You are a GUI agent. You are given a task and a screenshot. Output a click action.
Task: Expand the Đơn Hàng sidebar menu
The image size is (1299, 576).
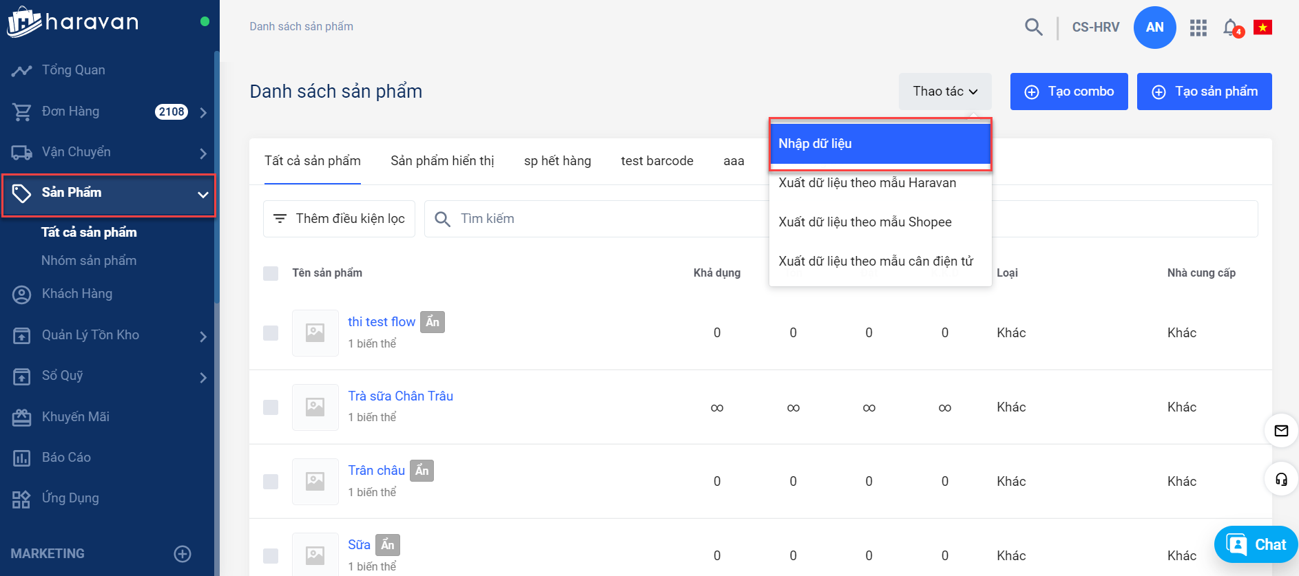(202, 112)
